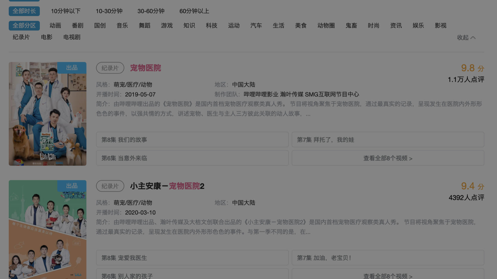Play episode 第8集 我们的故事

[x=192, y=140]
